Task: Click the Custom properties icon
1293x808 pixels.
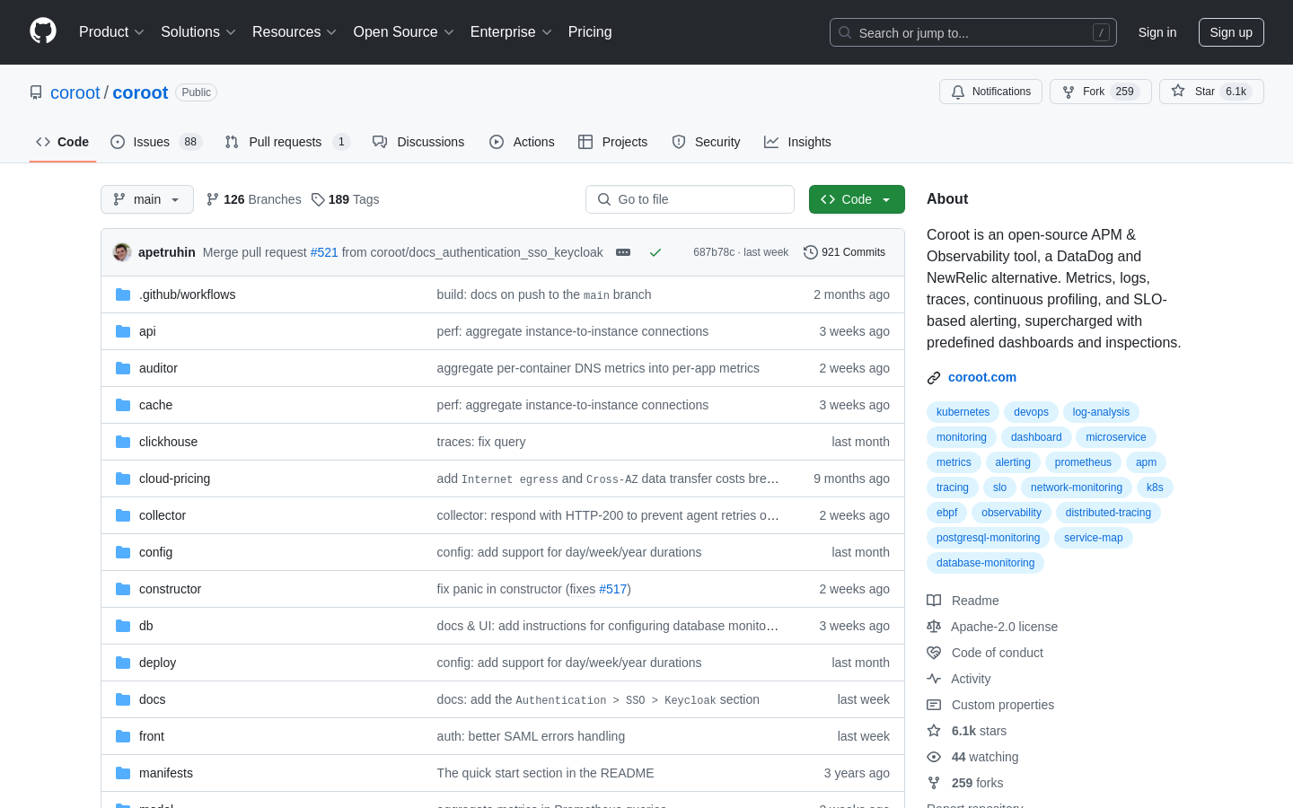Action: tap(934, 705)
